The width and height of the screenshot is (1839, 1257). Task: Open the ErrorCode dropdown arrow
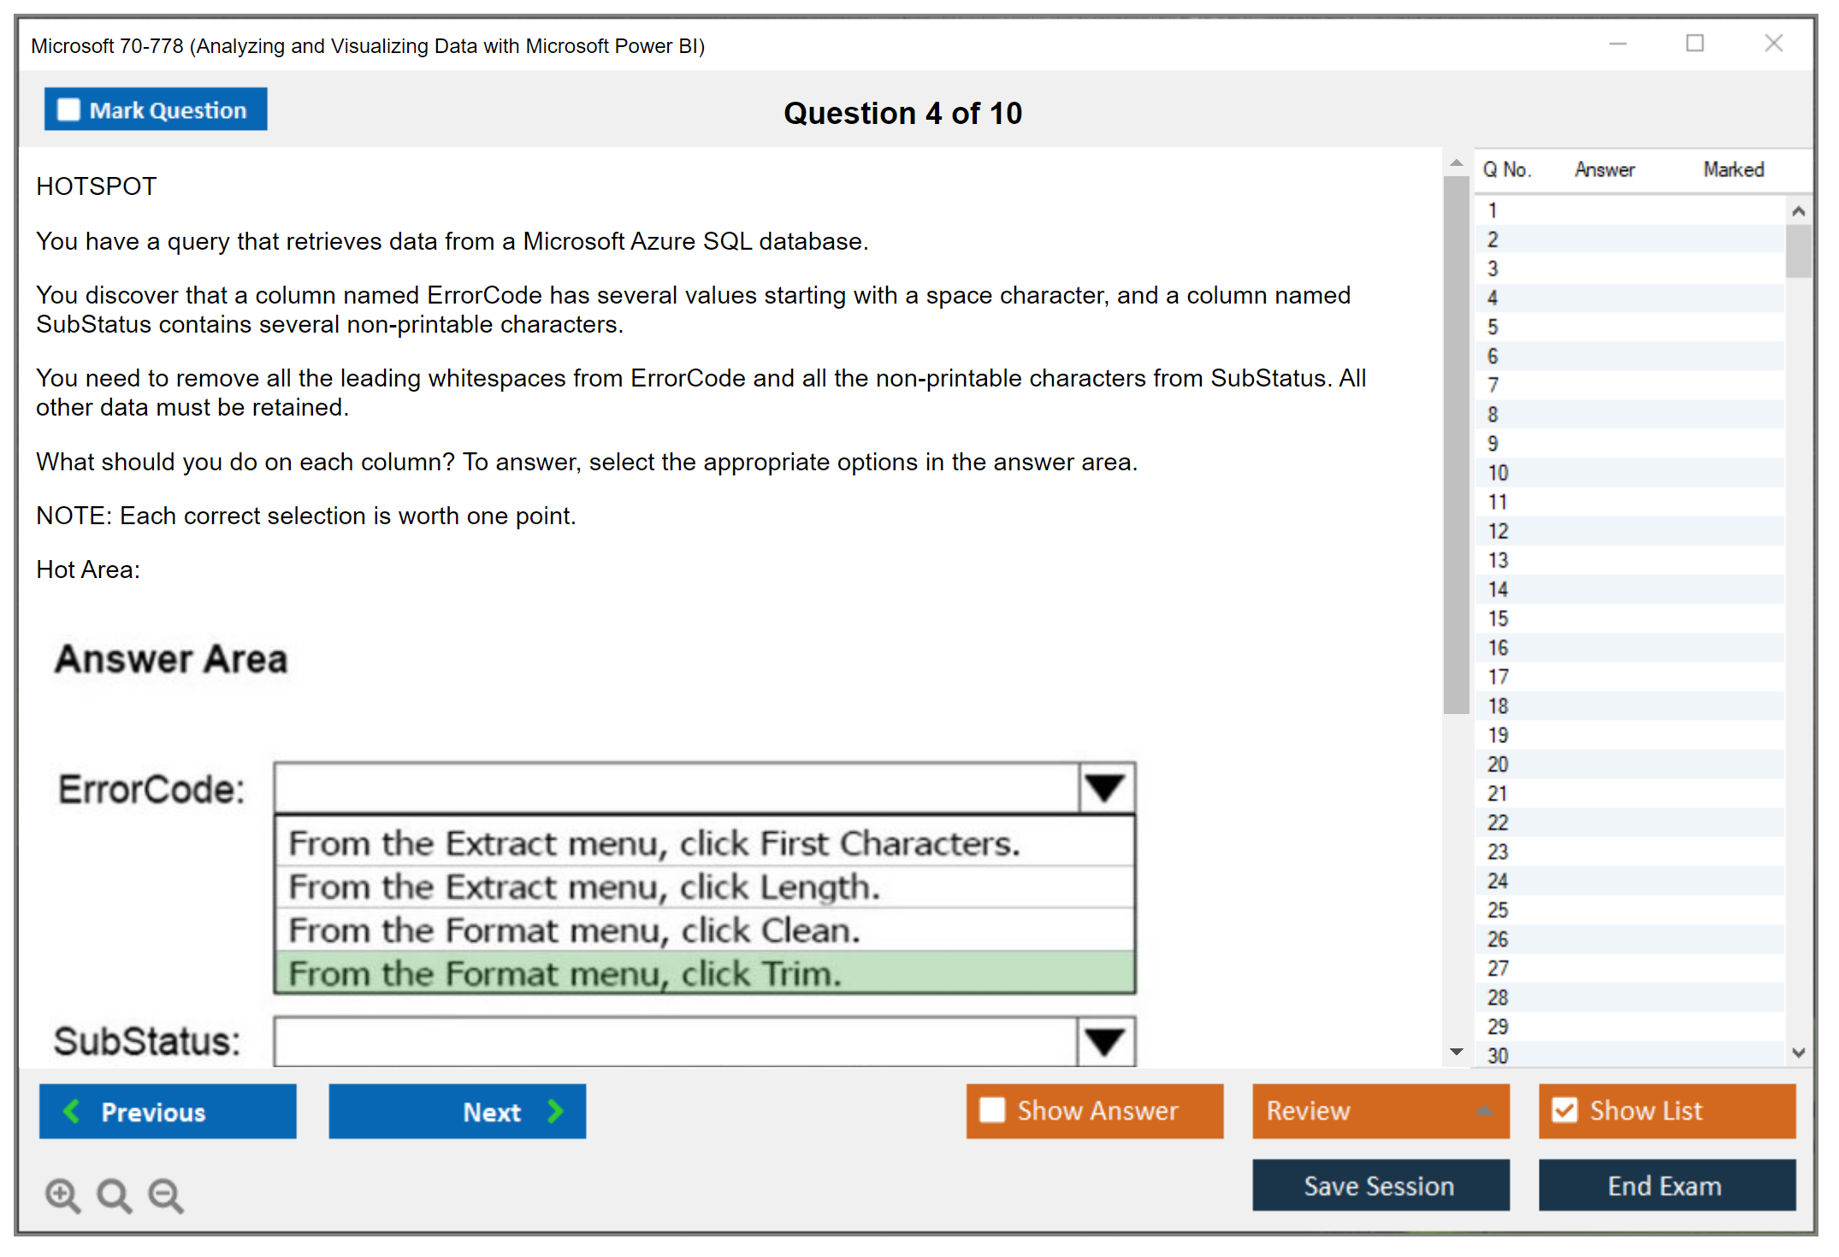(1105, 788)
